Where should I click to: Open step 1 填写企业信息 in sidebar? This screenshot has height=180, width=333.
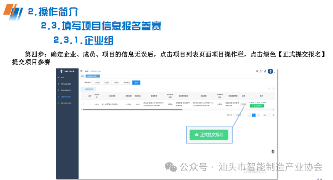click(66, 84)
